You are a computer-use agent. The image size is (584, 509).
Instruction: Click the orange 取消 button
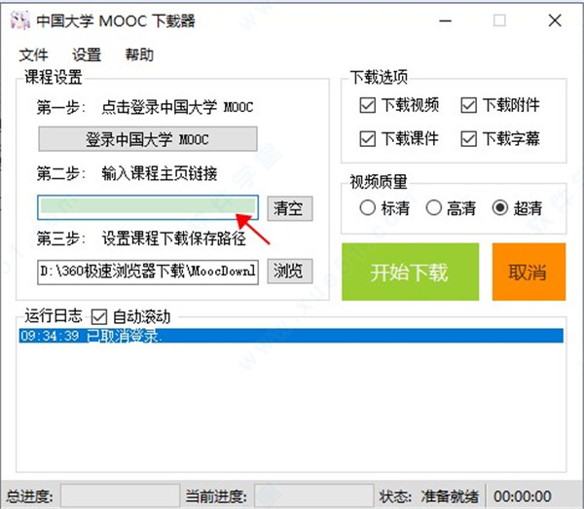(529, 272)
